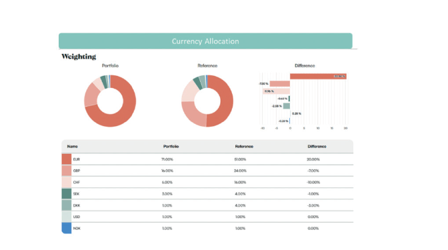Click the large red EUR difference bar
This screenshot has width=448, height=250.
pos(318,76)
